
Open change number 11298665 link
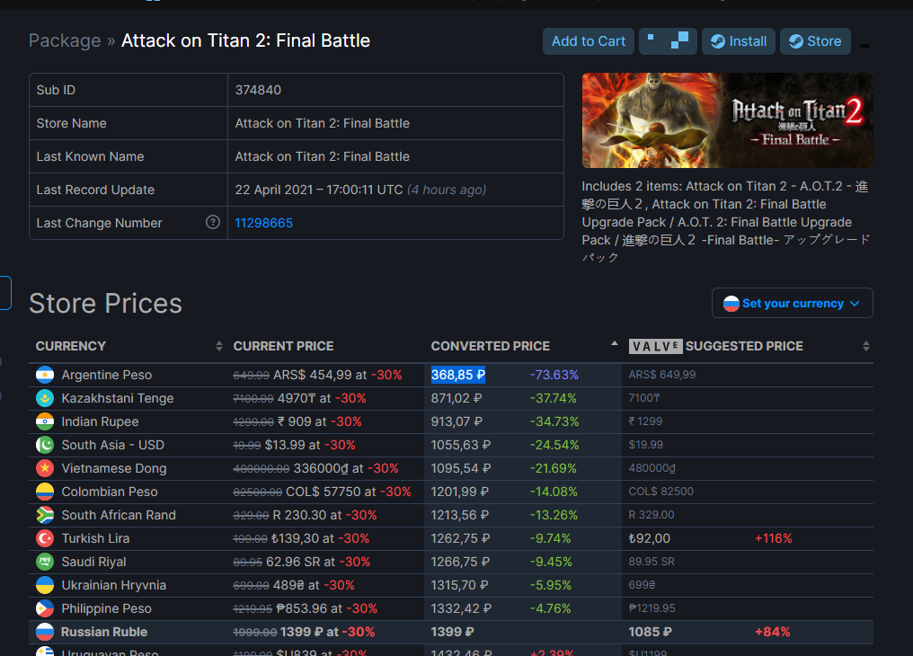264,223
